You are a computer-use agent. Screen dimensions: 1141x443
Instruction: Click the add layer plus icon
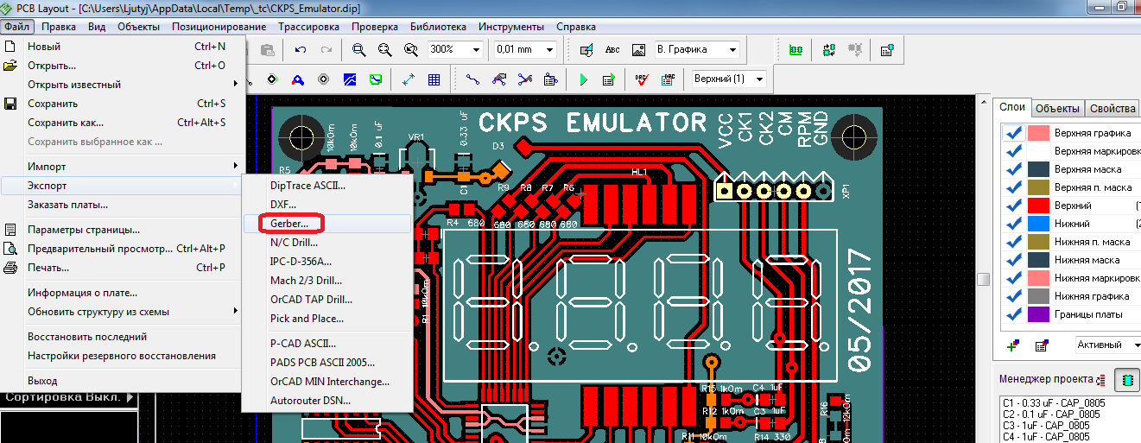point(1014,345)
